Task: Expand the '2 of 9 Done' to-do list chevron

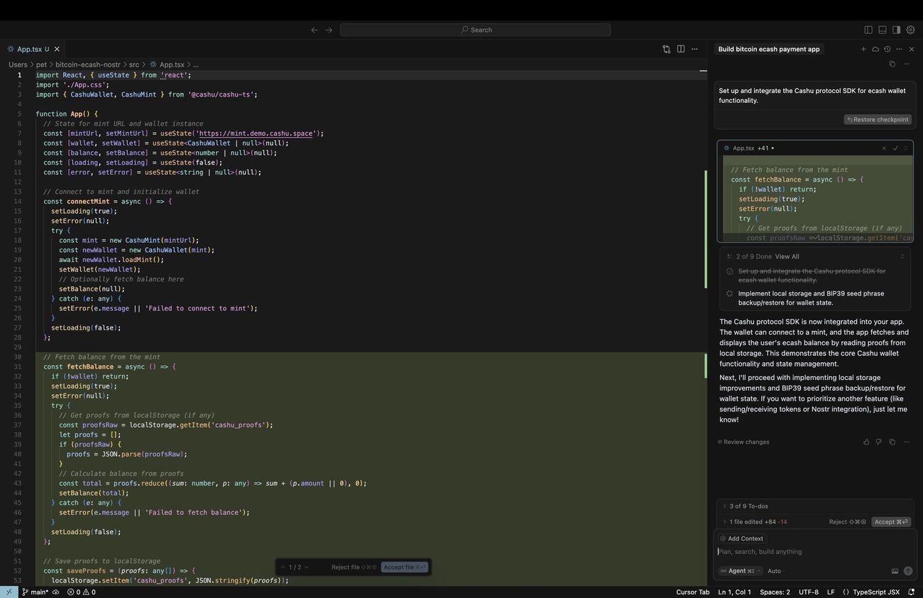Action: pos(902,256)
